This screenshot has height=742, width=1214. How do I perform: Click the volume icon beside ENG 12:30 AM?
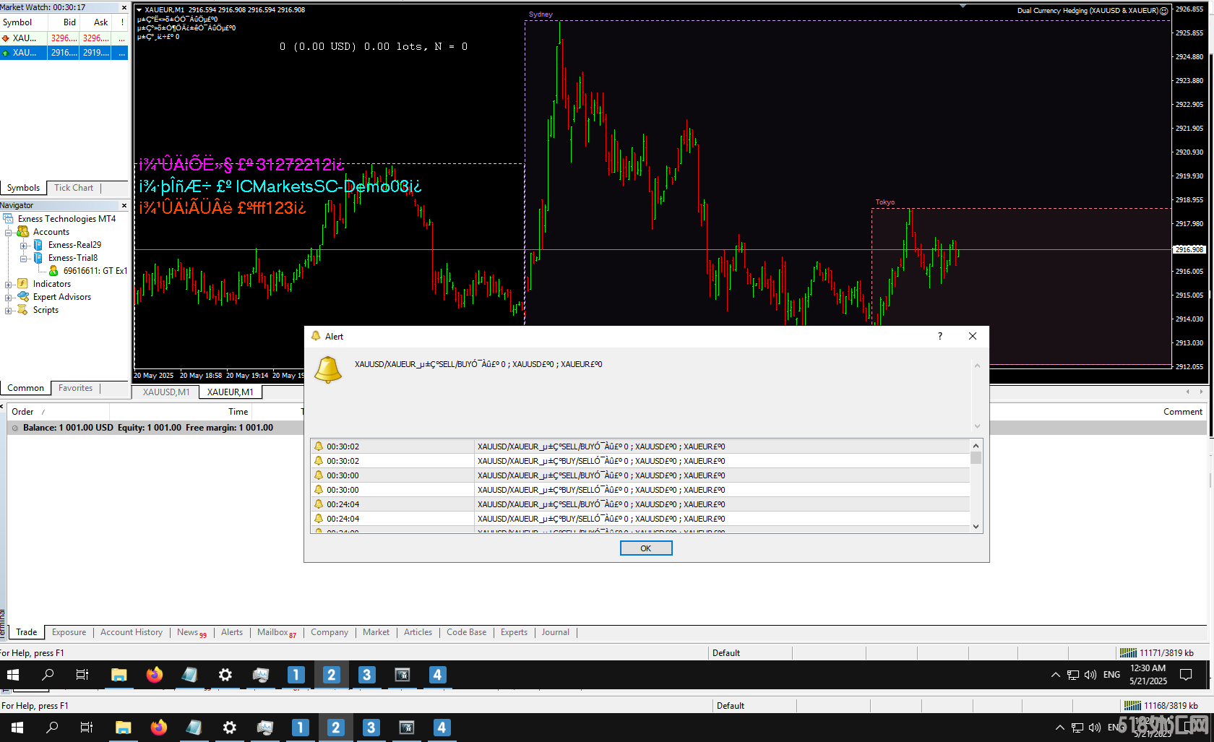[x=1090, y=675]
